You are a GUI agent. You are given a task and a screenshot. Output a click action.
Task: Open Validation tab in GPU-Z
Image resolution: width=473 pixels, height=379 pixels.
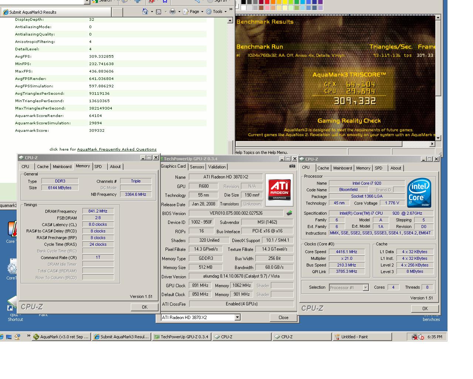(x=217, y=167)
